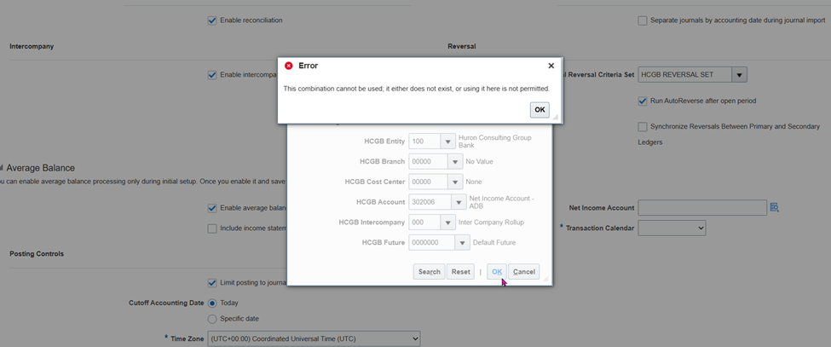The image size is (831, 347).
Task: Open HCGB Future dropdown arrow
Action: 463,243
